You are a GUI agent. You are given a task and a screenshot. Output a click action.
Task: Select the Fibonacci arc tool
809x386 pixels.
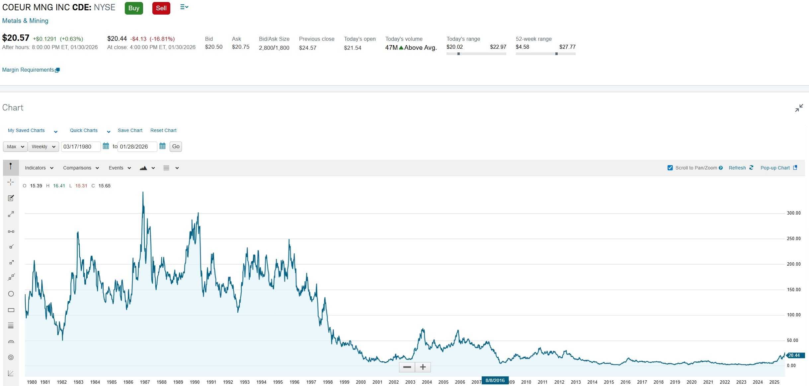click(11, 342)
